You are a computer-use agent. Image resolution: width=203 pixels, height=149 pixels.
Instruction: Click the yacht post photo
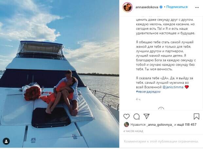(x=60, y=74)
